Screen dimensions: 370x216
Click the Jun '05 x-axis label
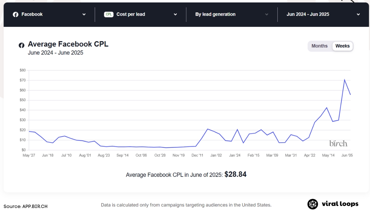347,155
